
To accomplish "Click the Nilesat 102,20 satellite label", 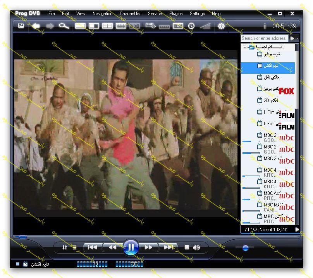I will (x=266, y=230).
